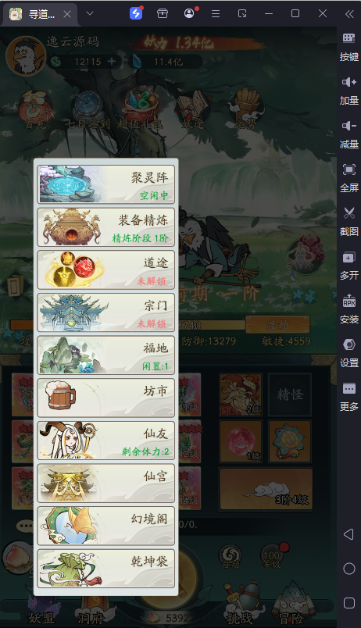The height and width of the screenshot is (628, 361).
Task: Open the 仙宫 palace entry
Action: coord(106,483)
